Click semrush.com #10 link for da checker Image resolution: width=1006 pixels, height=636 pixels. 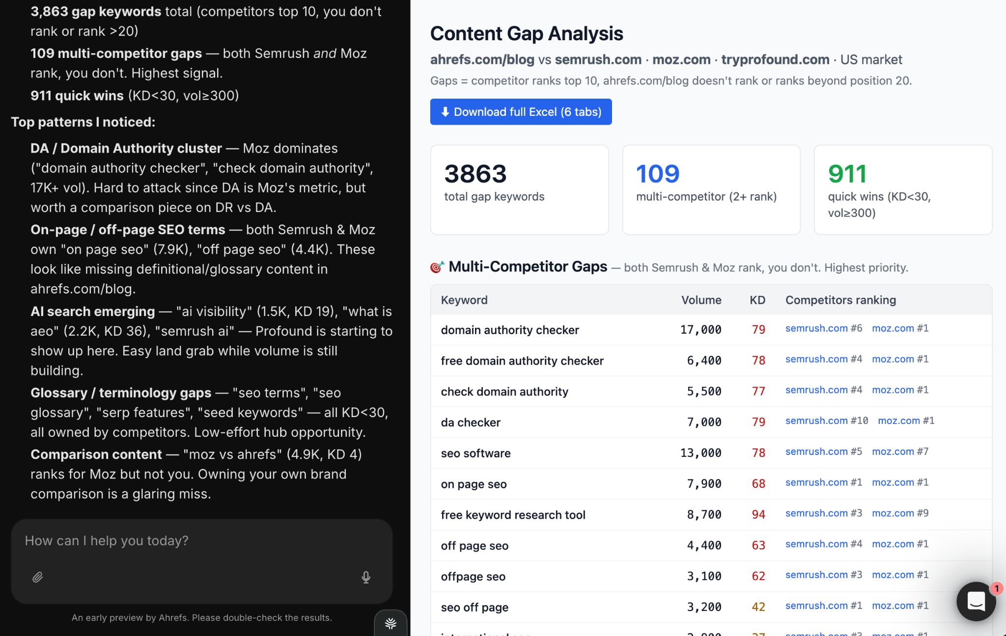click(x=817, y=421)
